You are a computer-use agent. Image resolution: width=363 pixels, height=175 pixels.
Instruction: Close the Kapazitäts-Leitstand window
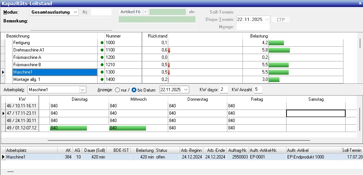(360, 3)
